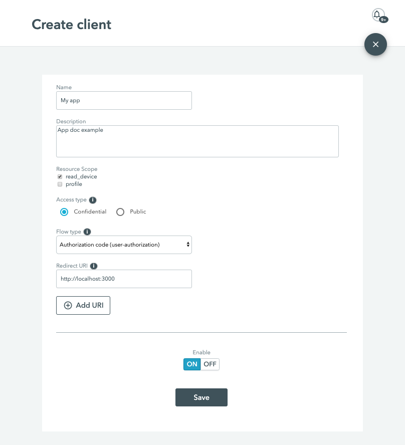Image resolution: width=405 pixels, height=445 pixels.
Task: Click the Redirect URI info icon
Action: pyautogui.click(x=94, y=266)
